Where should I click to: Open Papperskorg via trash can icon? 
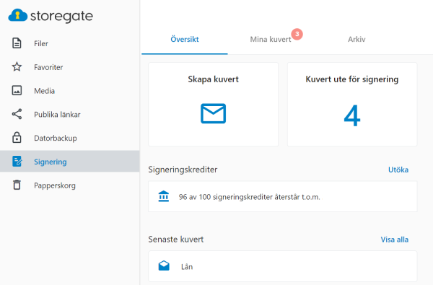(x=17, y=185)
